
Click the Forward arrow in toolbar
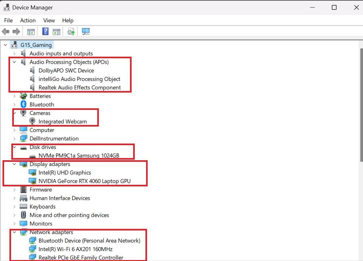(16, 31)
